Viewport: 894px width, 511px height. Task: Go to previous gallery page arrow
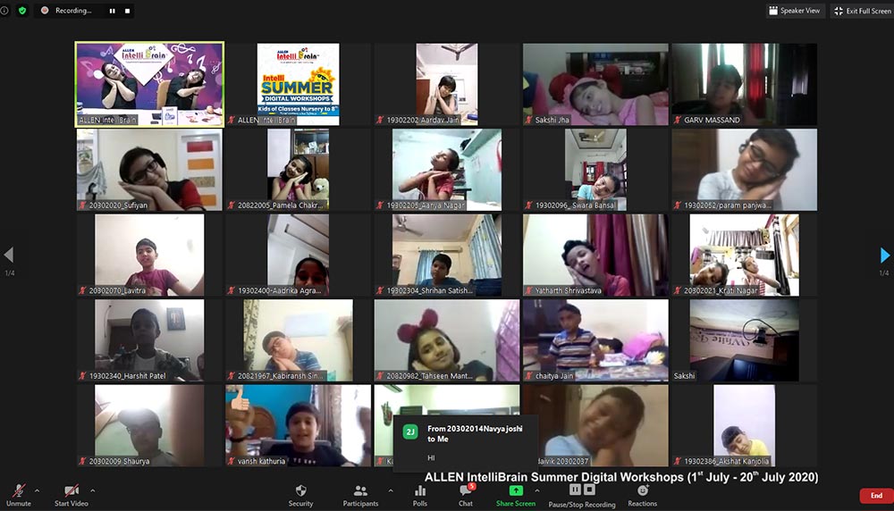pos(9,255)
